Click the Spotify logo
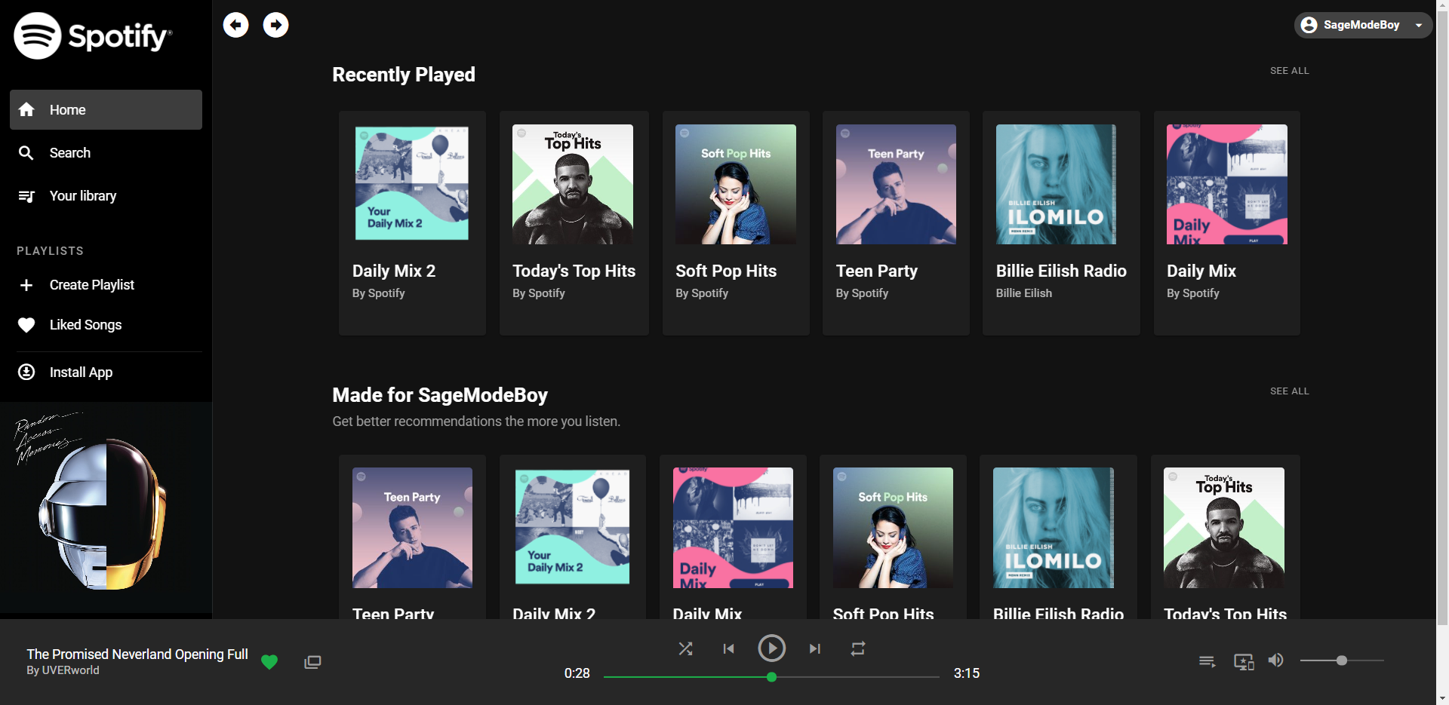The width and height of the screenshot is (1449, 705). click(93, 35)
